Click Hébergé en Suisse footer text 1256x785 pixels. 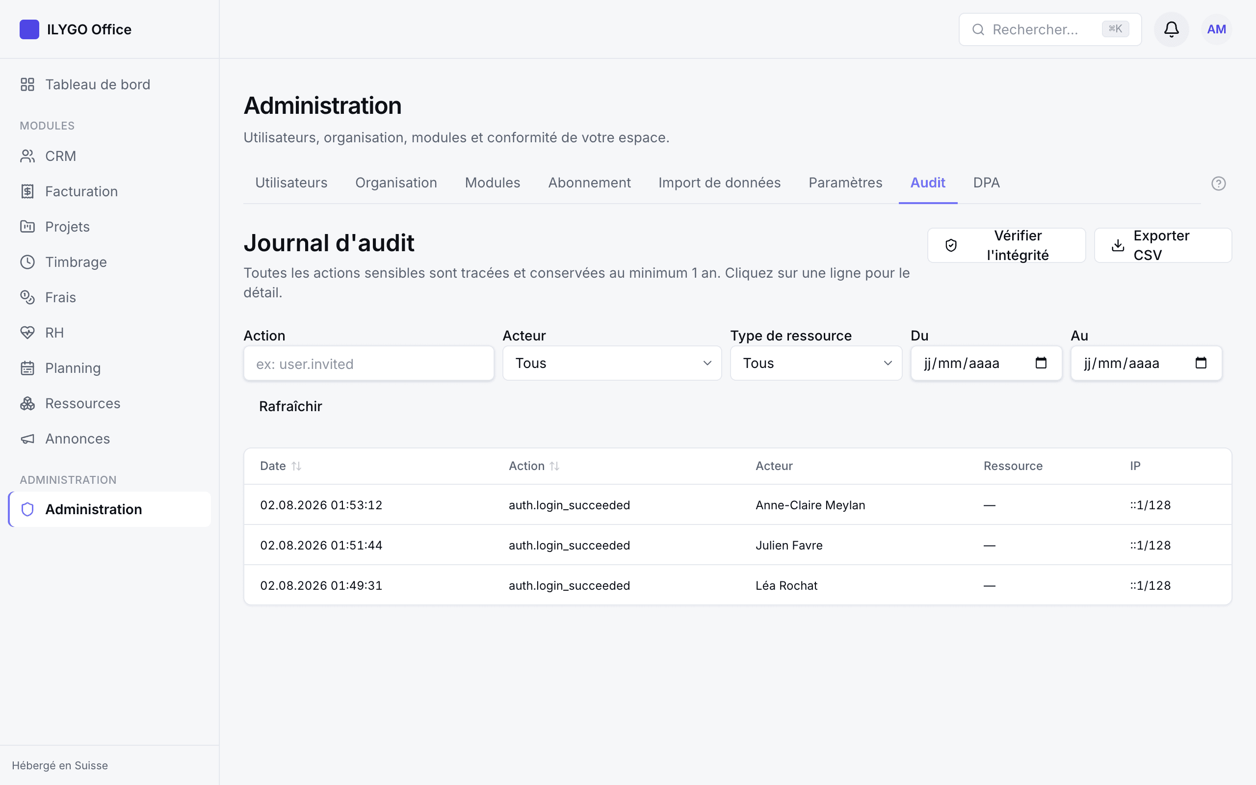[60, 765]
